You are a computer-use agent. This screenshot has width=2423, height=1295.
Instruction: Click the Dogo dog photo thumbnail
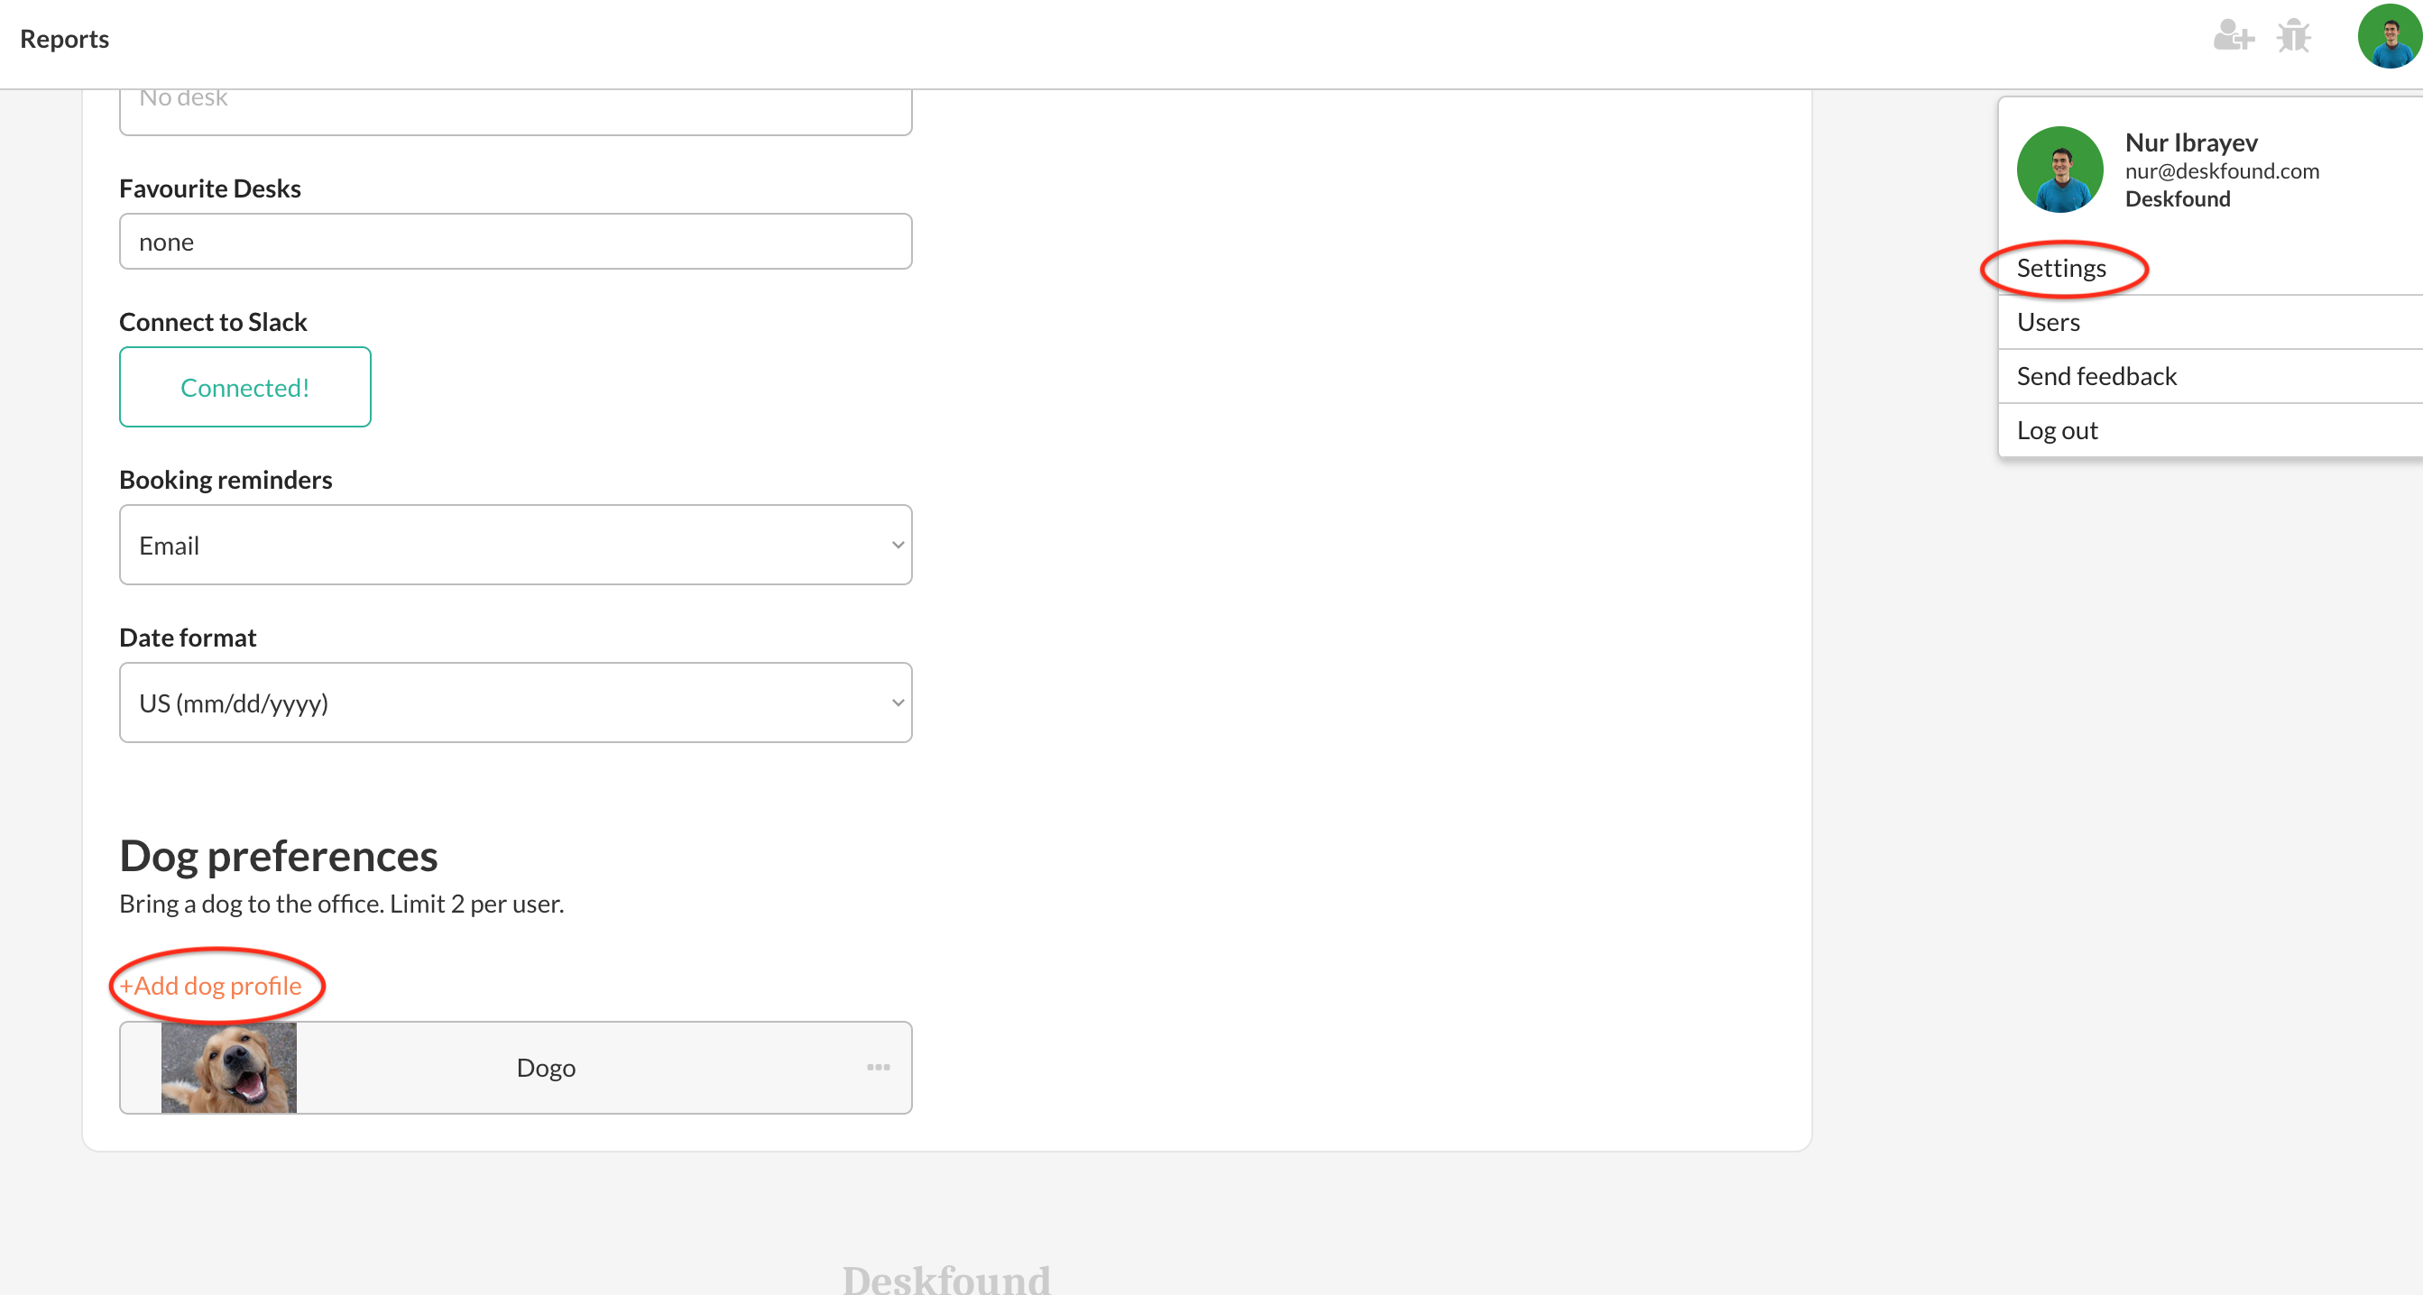pyautogui.click(x=228, y=1068)
